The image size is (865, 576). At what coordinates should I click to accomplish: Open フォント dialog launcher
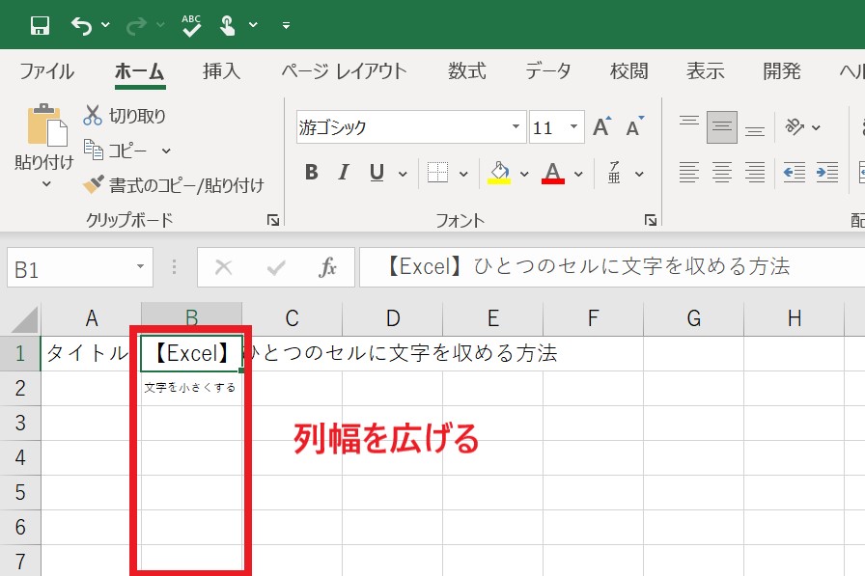click(651, 221)
